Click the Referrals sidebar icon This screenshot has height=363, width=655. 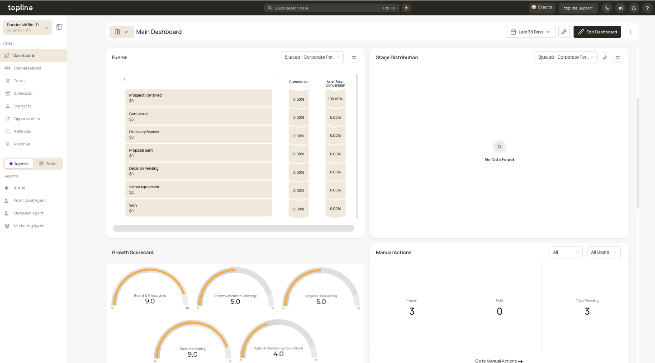[7, 131]
